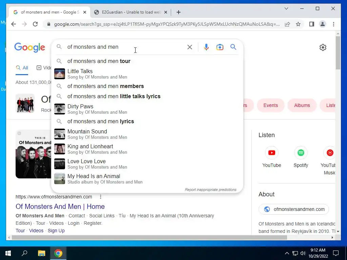
Task: Show hidden system tray icons
Action: pos(287,253)
